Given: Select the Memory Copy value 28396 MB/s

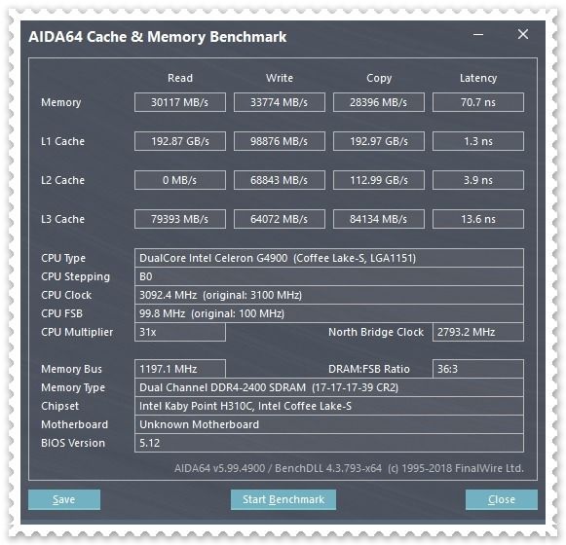Looking at the screenshot, I should tap(379, 102).
